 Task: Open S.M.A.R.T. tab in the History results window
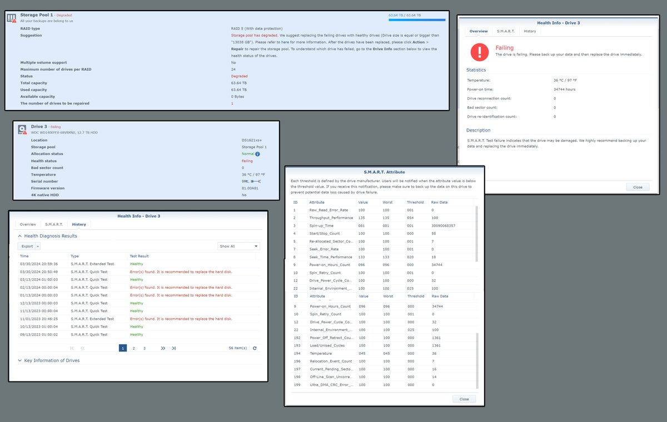(54, 224)
